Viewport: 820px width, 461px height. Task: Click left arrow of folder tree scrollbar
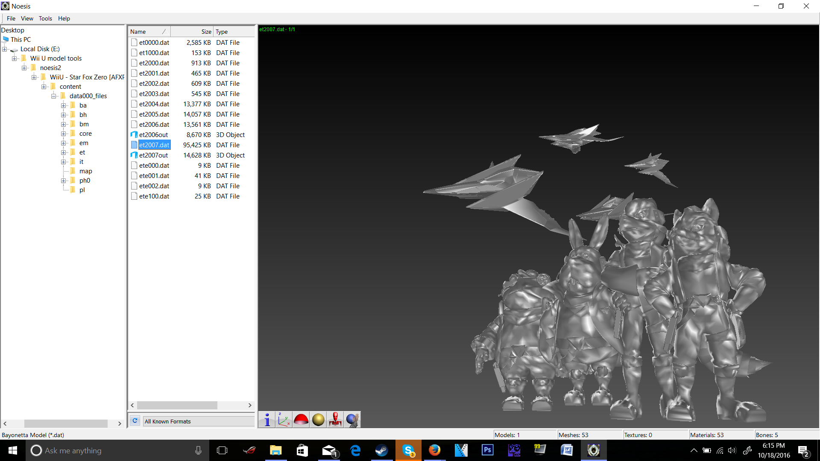point(5,423)
